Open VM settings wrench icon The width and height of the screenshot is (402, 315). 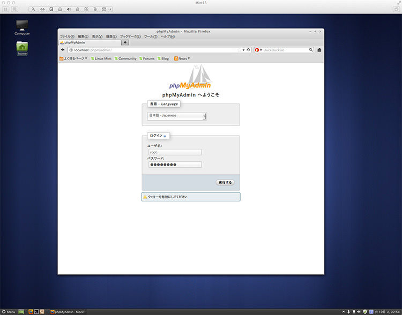click(x=33, y=9)
